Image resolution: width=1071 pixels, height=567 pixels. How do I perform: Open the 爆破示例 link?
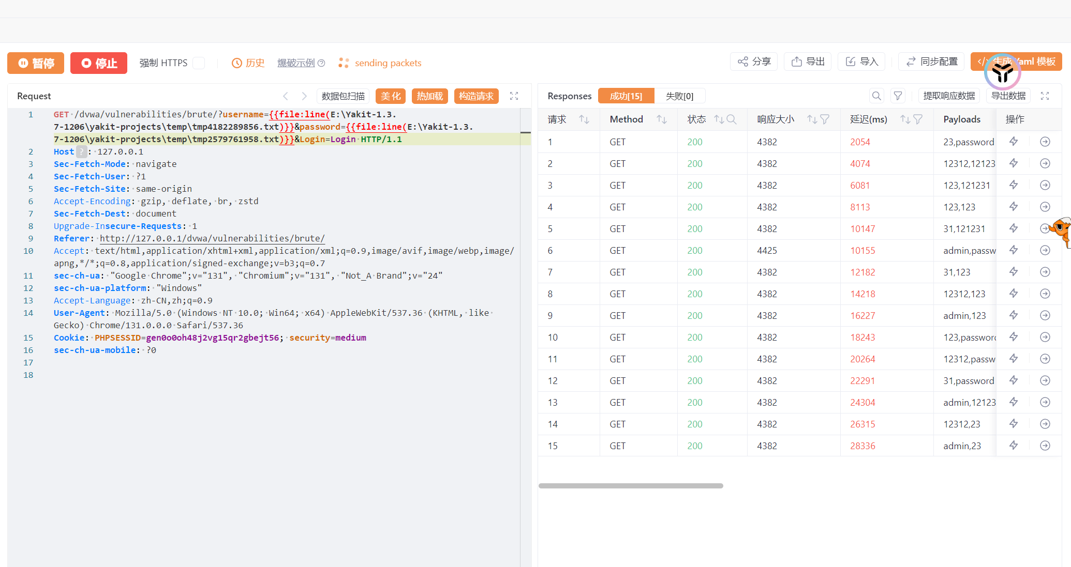point(296,63)
